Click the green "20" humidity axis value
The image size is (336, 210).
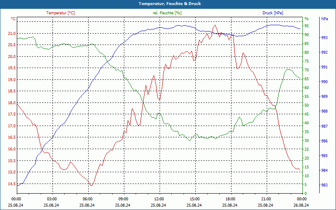coord(307,158)
